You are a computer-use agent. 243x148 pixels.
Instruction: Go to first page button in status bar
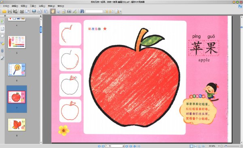[x=99, y=146]
